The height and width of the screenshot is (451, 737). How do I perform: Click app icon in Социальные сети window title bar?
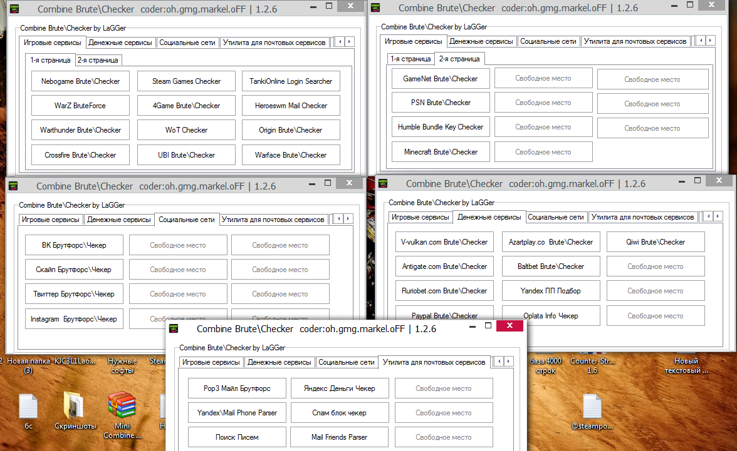[x=13, y=186]
